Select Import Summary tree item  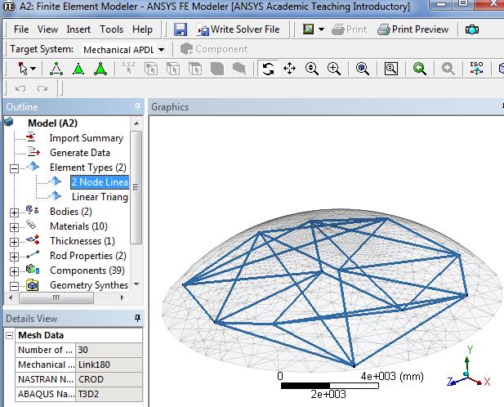86,138
